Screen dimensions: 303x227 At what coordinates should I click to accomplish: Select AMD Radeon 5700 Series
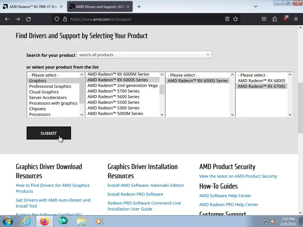[123, 91]
